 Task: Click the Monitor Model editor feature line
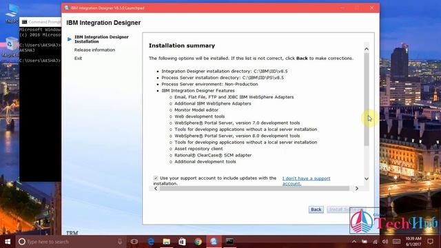pos(196,110)
